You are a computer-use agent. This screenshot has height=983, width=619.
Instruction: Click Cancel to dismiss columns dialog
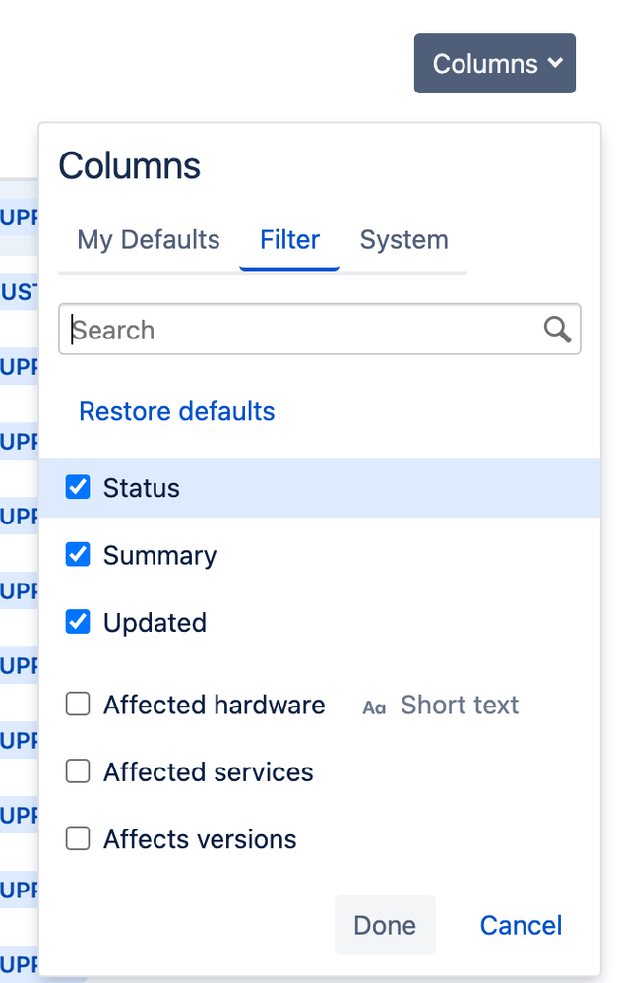[521, 925]
